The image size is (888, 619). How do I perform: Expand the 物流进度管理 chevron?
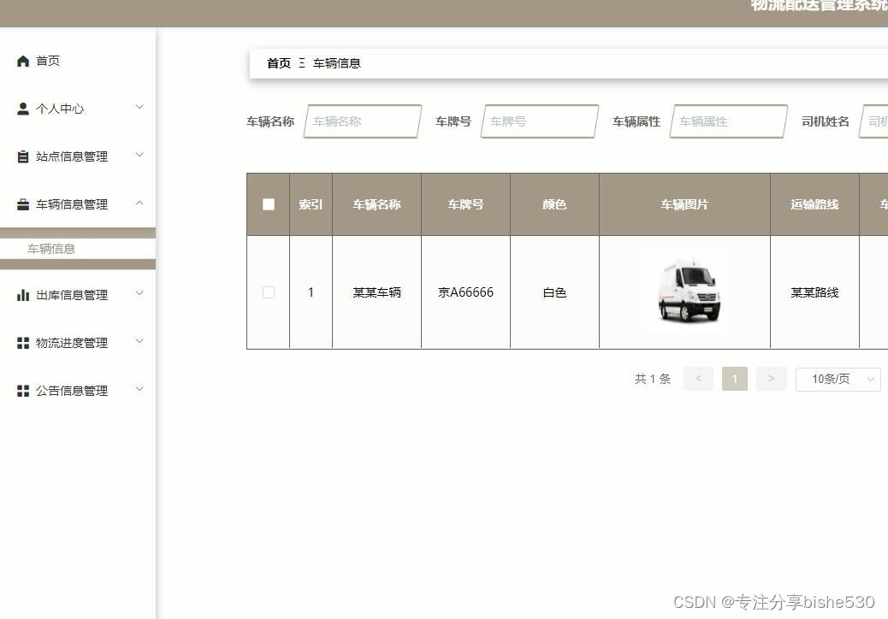pyautogui.click(x=139, y=341)
